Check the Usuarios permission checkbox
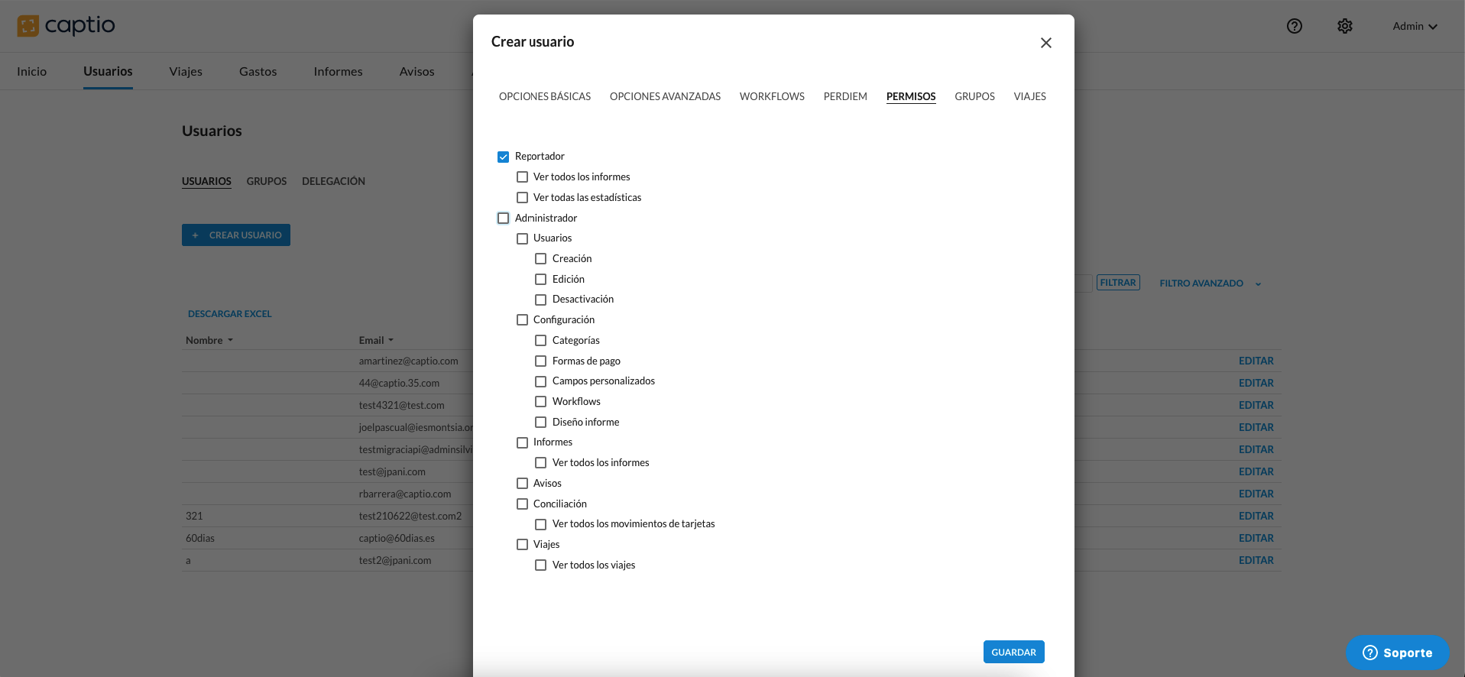 [x=522, y=238]
